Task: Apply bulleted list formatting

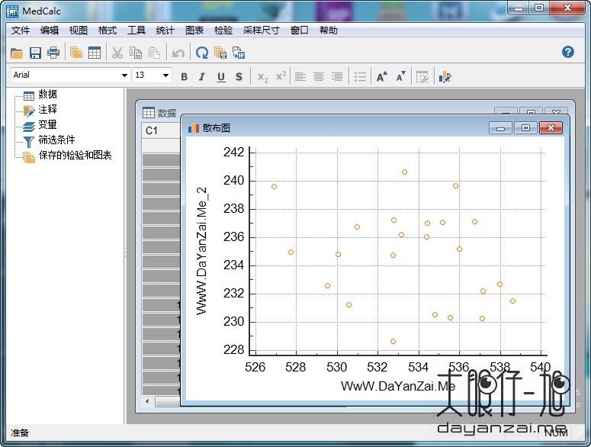Action: 361,77
